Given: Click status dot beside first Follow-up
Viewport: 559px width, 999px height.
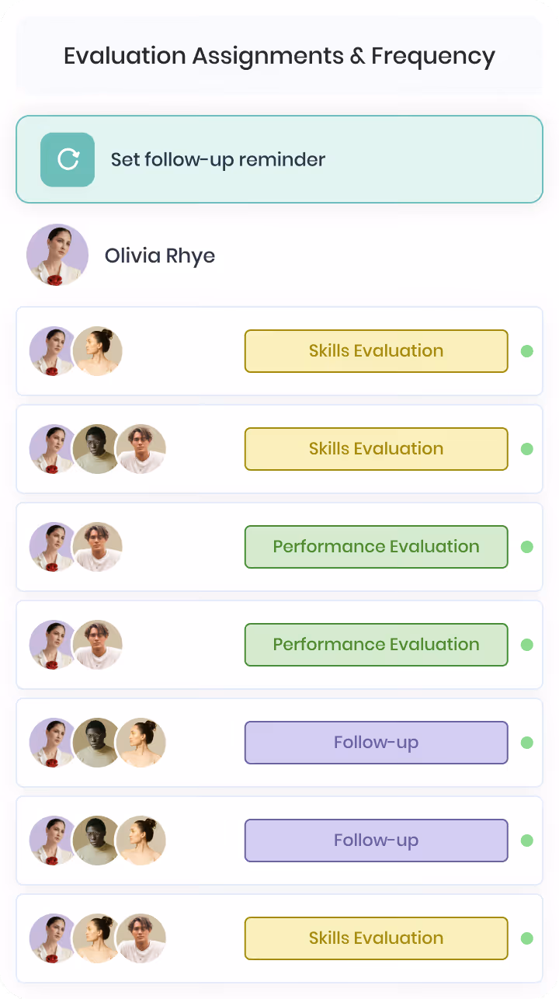Looking at the screenshot, I should pos(527,743).
